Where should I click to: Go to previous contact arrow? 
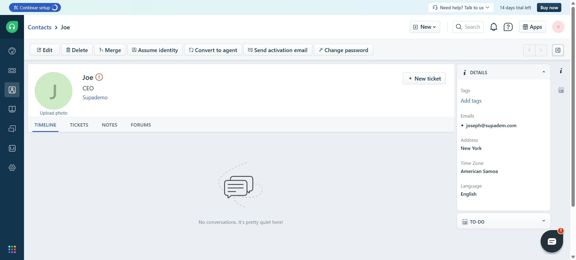coord(529,50)
